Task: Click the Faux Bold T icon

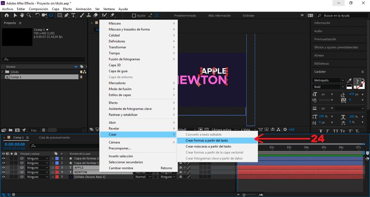Action: (321, 131)
